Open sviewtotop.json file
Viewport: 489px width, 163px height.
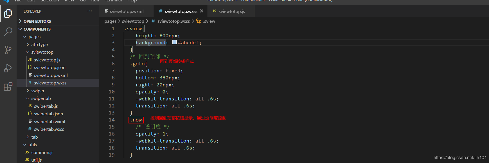tap(58, 68)
